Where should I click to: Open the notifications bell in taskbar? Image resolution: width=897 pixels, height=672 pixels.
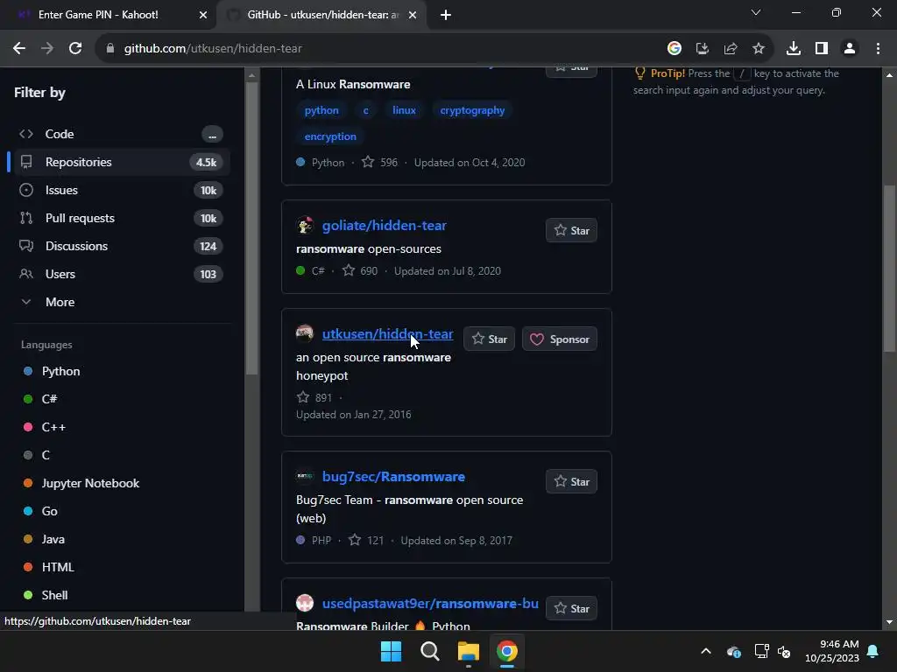[x=873, y=651]
